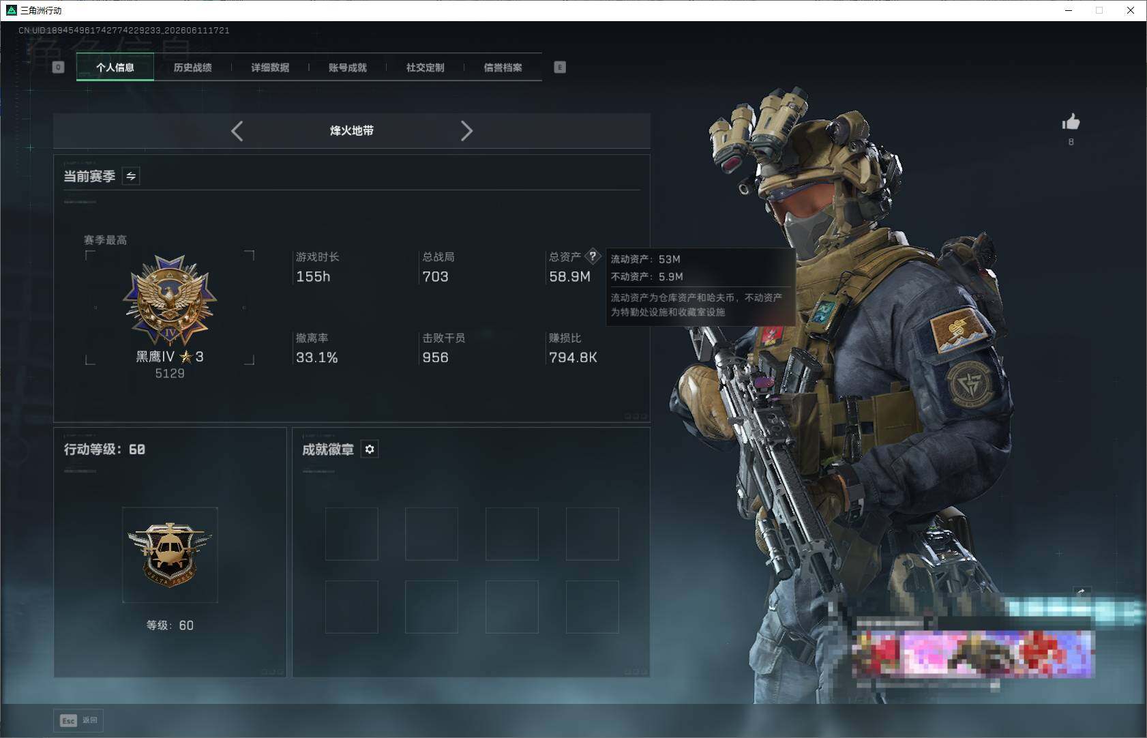Open the 历史战绩 tab
The width and height of the screenshot is (1147, 738).
(192, 67)
